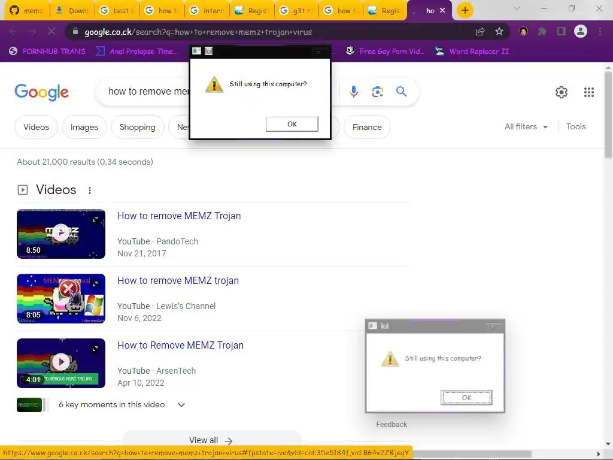Click the vertical page scrollbar
The image size is (613, 460).
click(608, 116)
